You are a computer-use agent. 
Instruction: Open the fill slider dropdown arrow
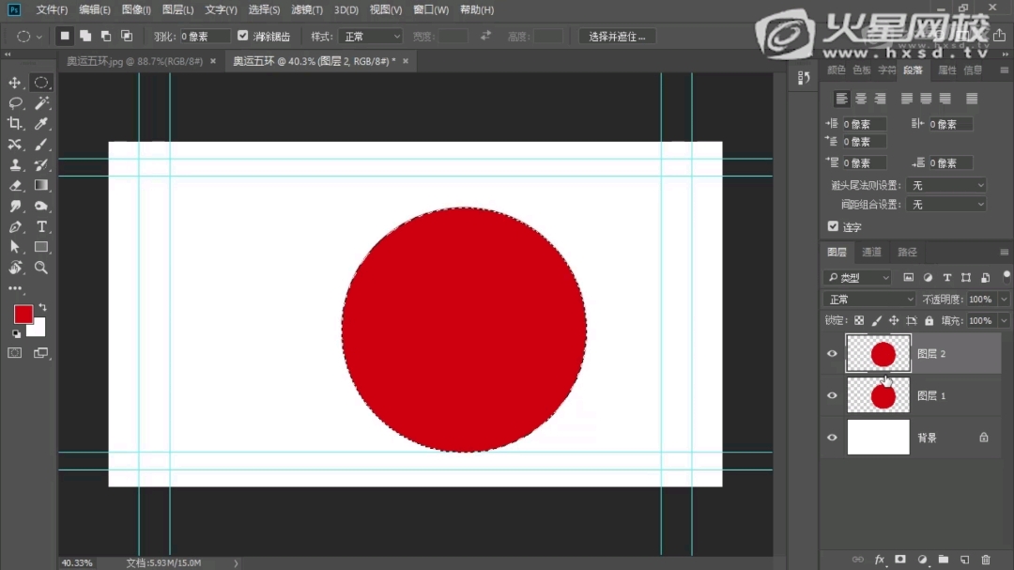pyautogui.click(x=1004, y=321)
